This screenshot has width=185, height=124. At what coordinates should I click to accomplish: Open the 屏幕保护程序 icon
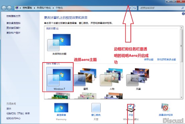pyautogui.click(x=166, y=108)
